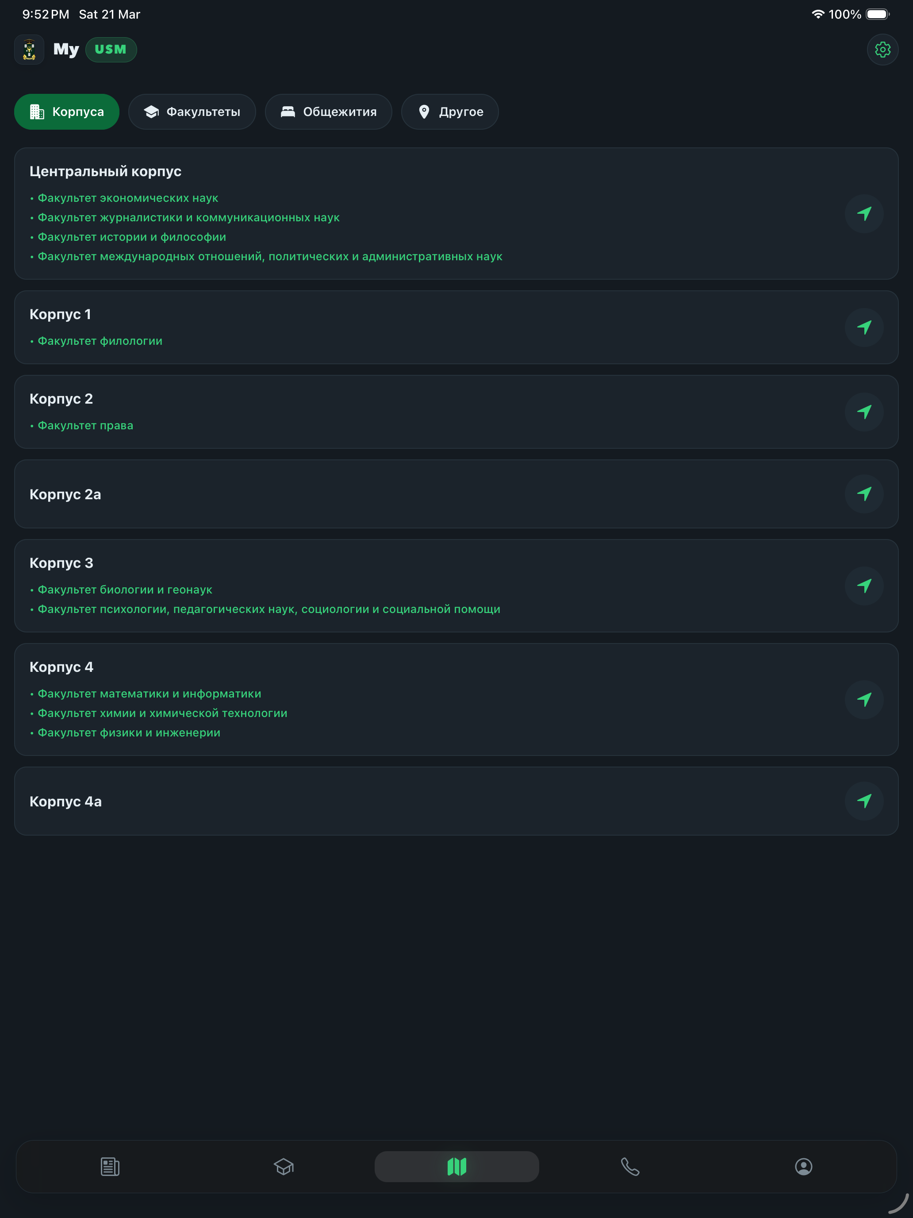The height and width of the screenshot is (1218, 913).
Task: Open the phone contacts tab
Action: [630, 1166]
